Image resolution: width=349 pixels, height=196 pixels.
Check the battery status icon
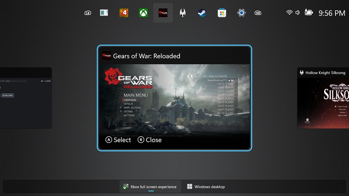(x=309, y=12)
